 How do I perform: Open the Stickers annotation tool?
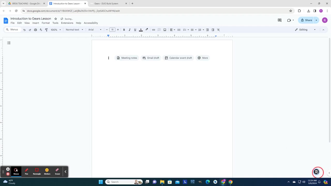(x=47, y=172)
